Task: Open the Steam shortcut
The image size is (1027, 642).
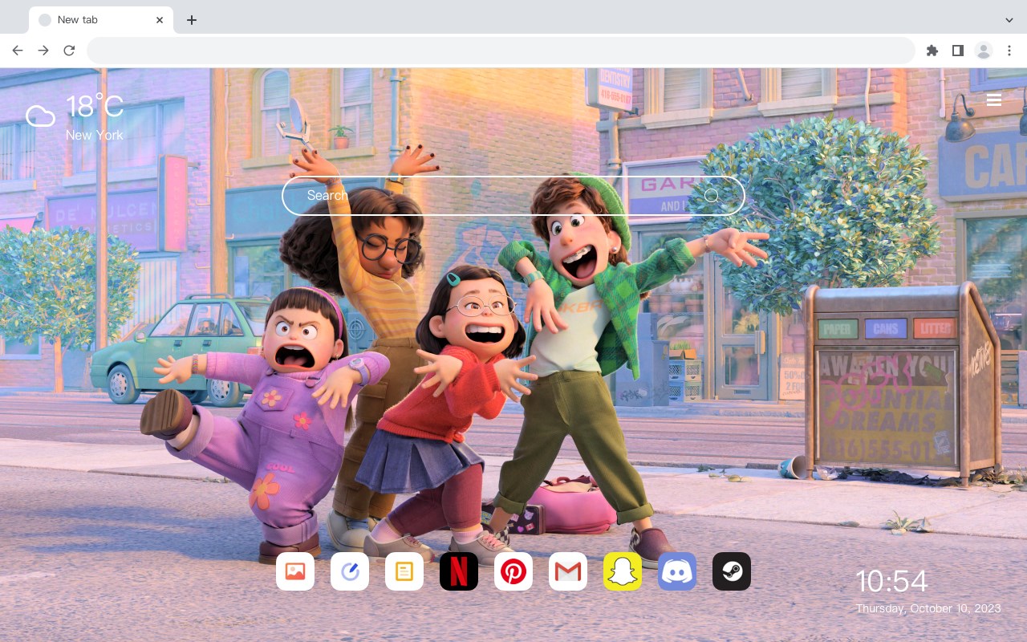Action: point(732,571)
